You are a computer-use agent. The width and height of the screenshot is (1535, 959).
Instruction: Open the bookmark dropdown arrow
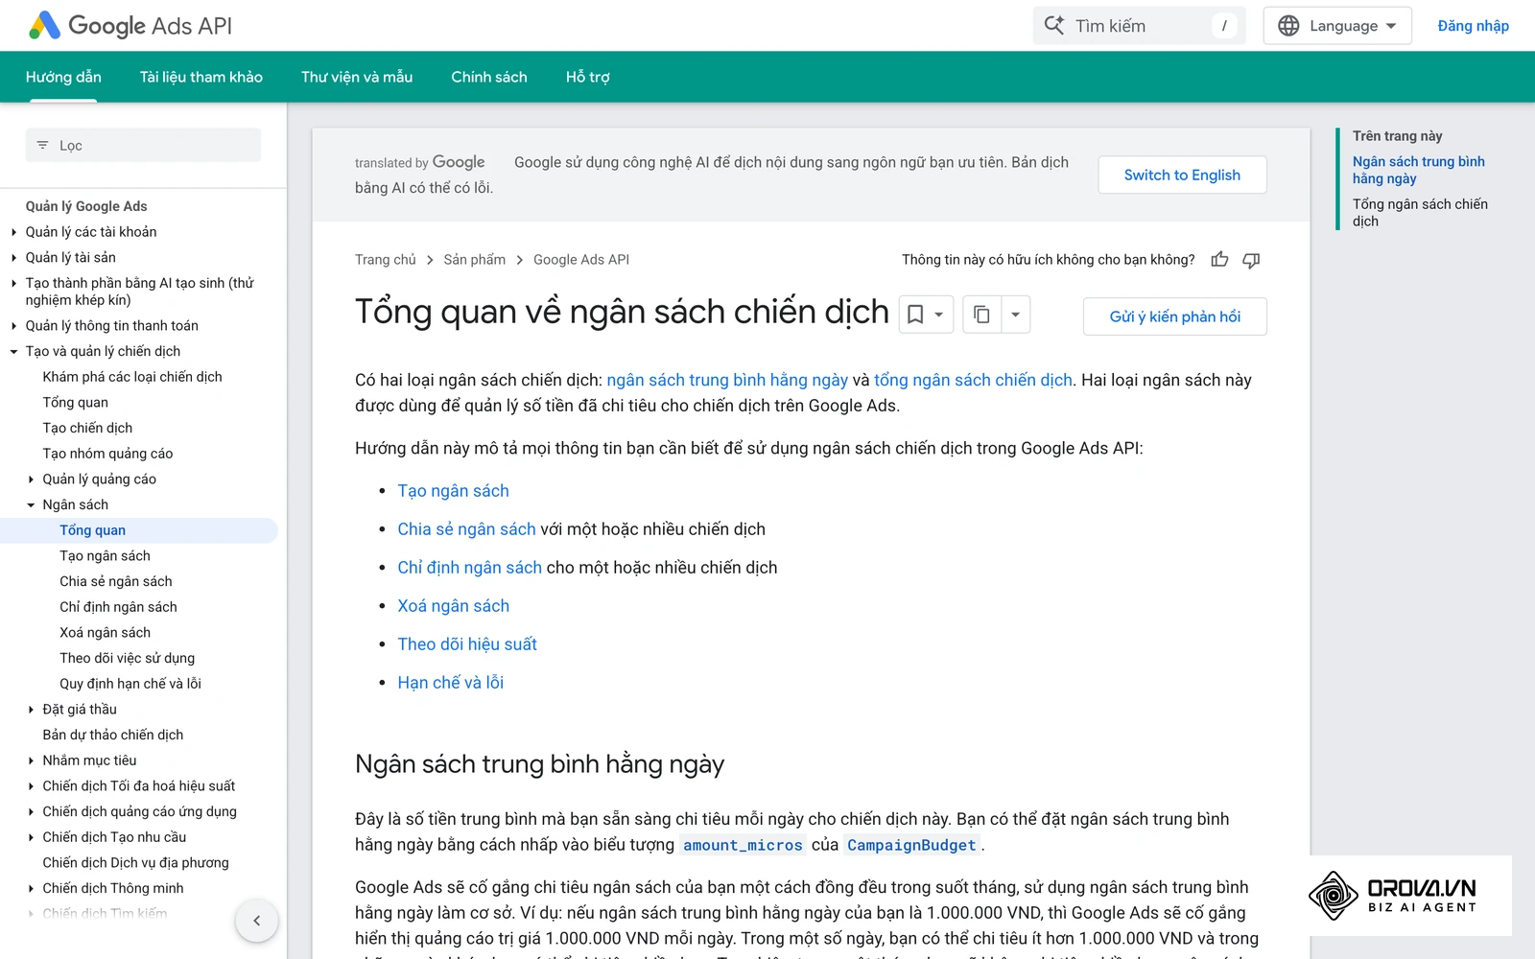[x=939, y=315]
